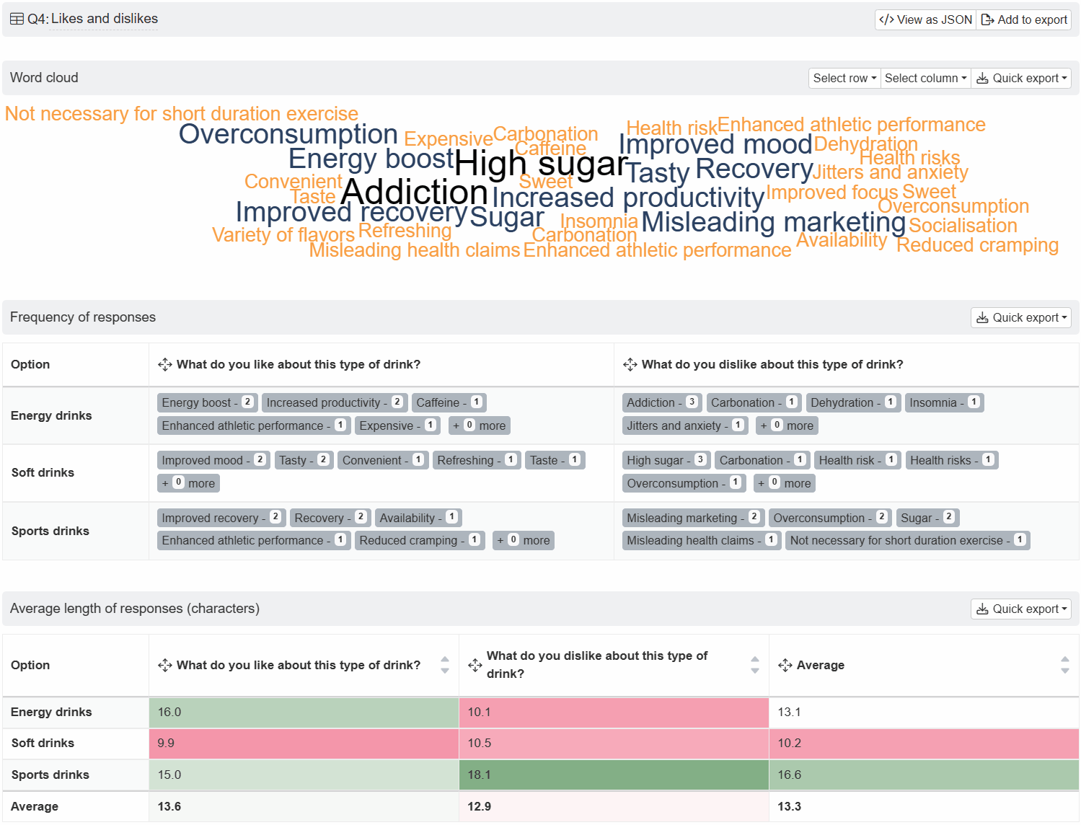
Task: Click the 'Misleading marketing - 2' tag
Action: click(x=693, y=518)
